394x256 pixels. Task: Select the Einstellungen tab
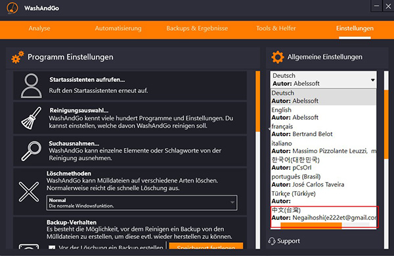pos(355,28)
